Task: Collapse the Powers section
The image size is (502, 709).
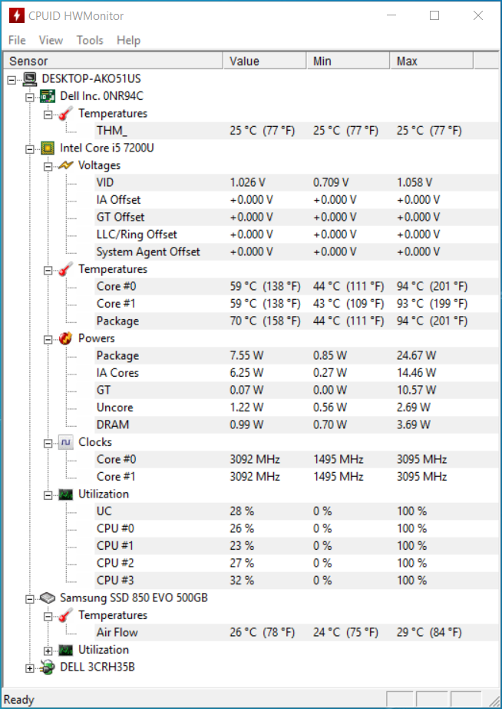Action: point(48,340)
